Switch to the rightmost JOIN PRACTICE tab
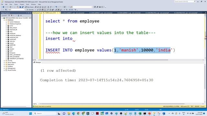This screenshot has height=116, width=207. 186,13
